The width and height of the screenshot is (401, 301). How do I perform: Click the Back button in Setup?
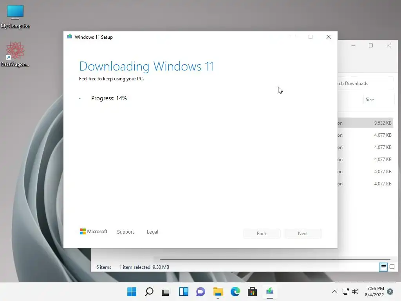(x=262, y=234)
